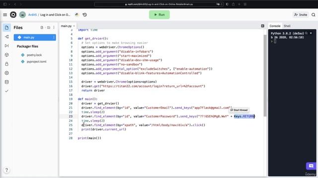Image resolution: width=318 pixels, height=178 pixels.
Task: Open the Packages cube icon
Action: pos(6,55)
